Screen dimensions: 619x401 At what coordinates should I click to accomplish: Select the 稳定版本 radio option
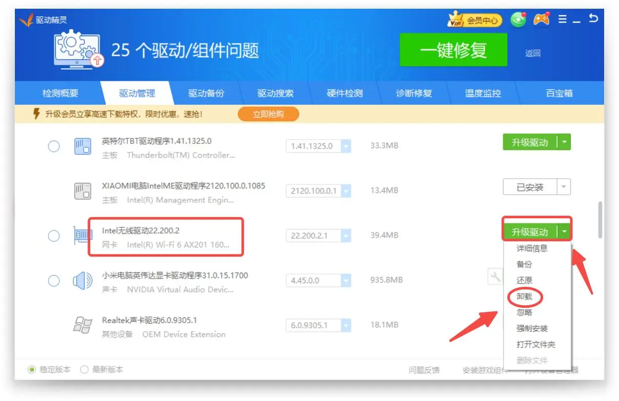coord(32,370)
